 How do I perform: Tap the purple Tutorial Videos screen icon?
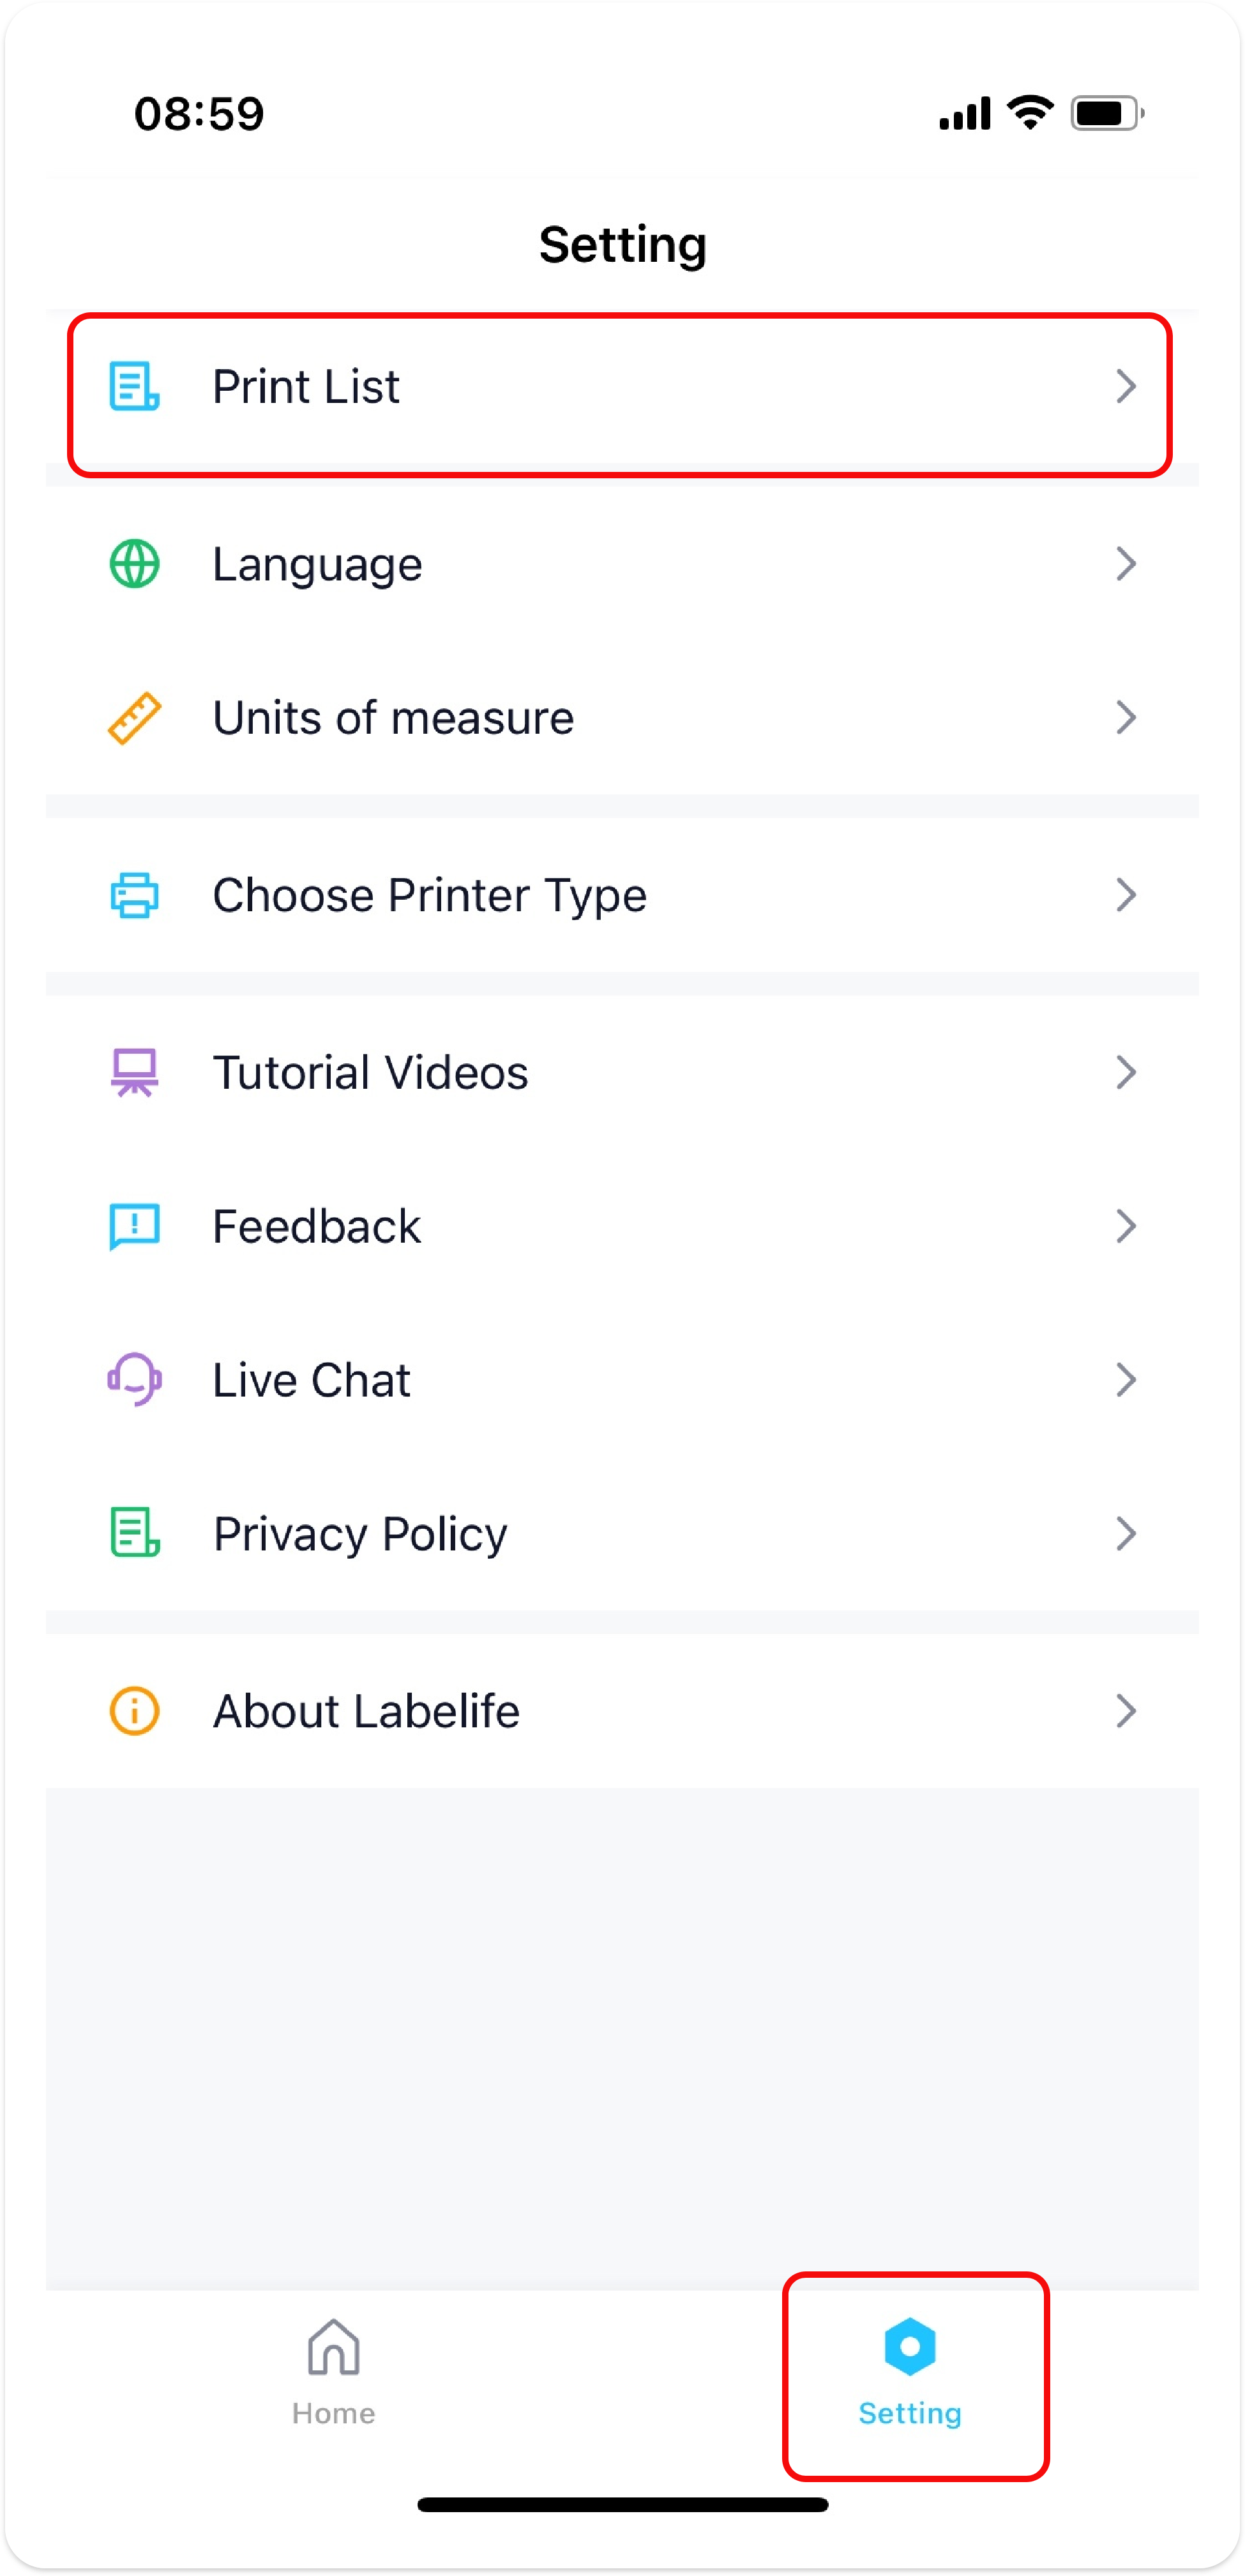pos(134,1073)
